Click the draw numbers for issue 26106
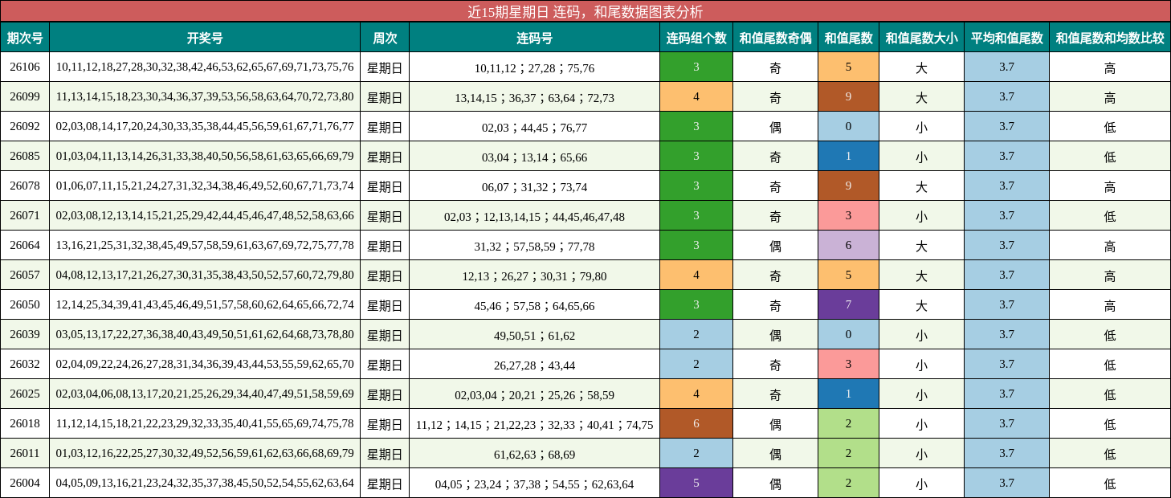This screenshot has width=1171, height=498. (205, 67)
